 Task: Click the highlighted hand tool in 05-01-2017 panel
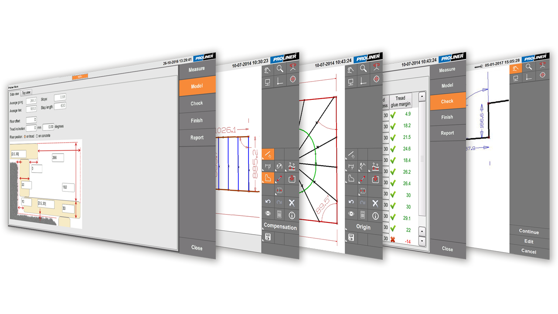click(x=516, y=68)
